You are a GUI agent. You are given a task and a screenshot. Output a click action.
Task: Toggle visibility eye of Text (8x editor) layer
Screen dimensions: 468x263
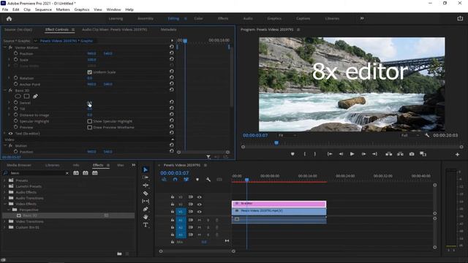click(x=10, y=133)
